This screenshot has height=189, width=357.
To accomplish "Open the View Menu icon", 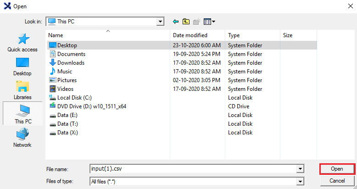I will pyautogui.click(x=209, y=22).
